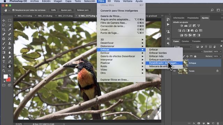Select the Lasso tool
This screenshot has height=125, width=223.
point(4,25)
